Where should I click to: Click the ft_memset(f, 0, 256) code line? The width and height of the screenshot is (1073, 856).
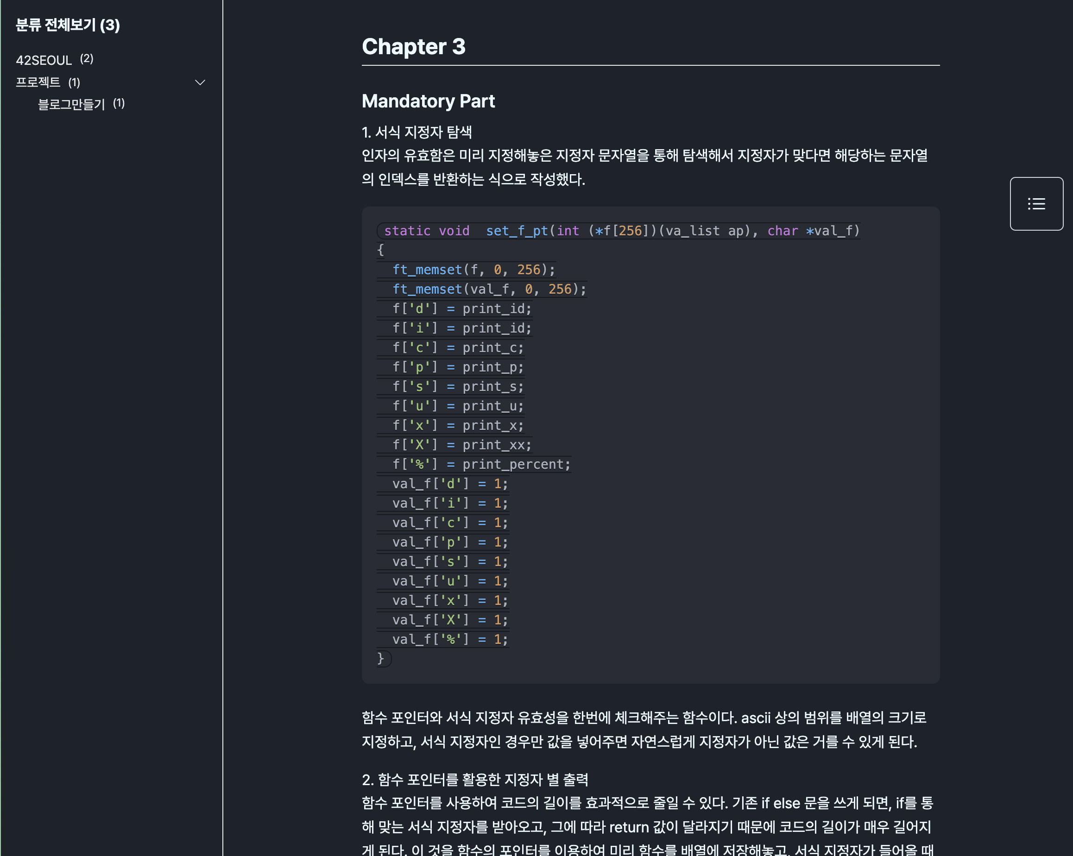[473, 270]
